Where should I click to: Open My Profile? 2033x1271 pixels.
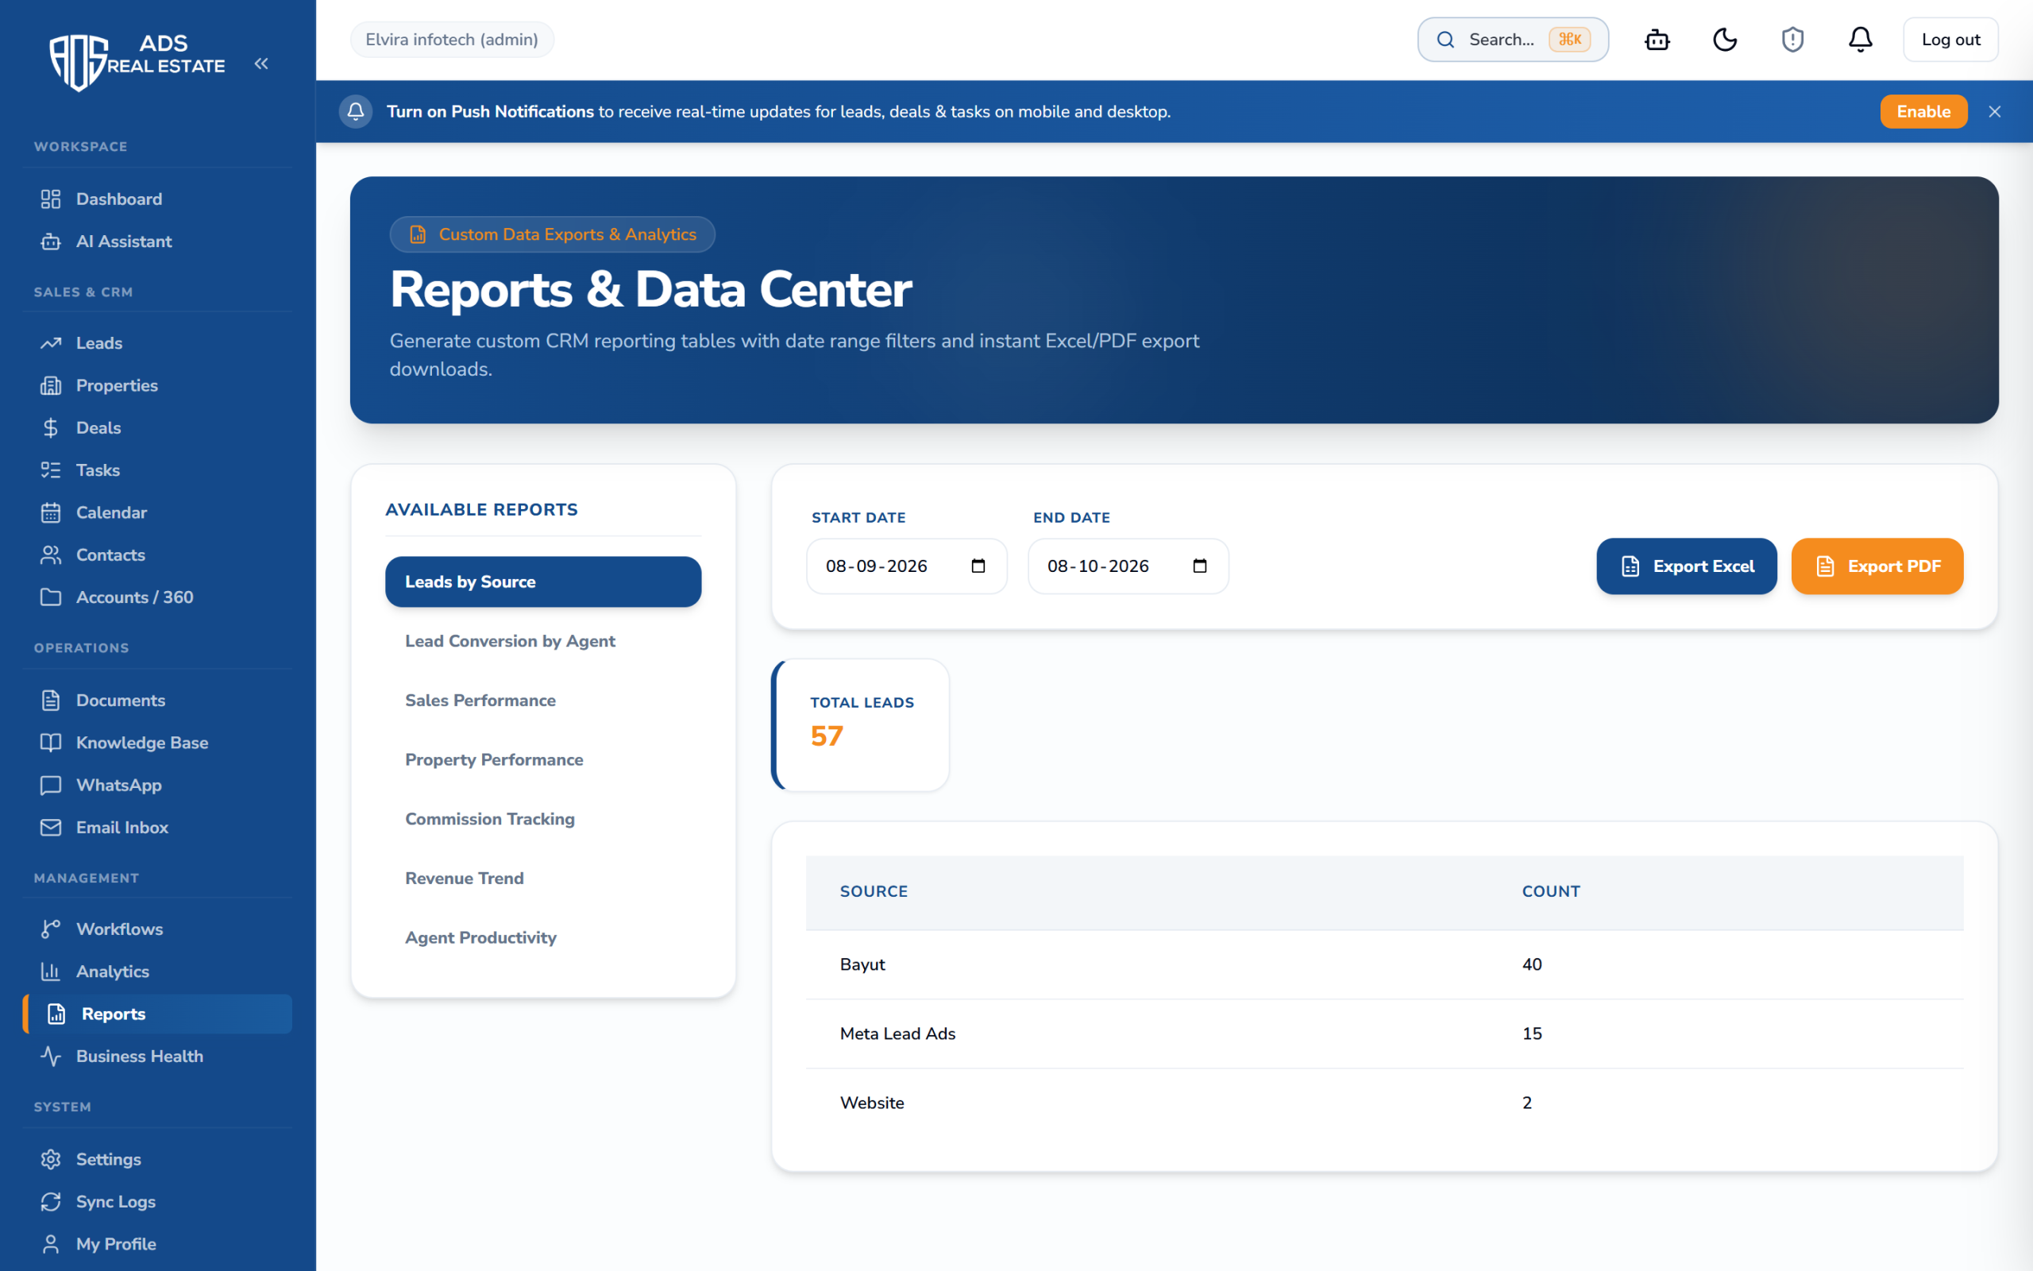[157, 1244]
